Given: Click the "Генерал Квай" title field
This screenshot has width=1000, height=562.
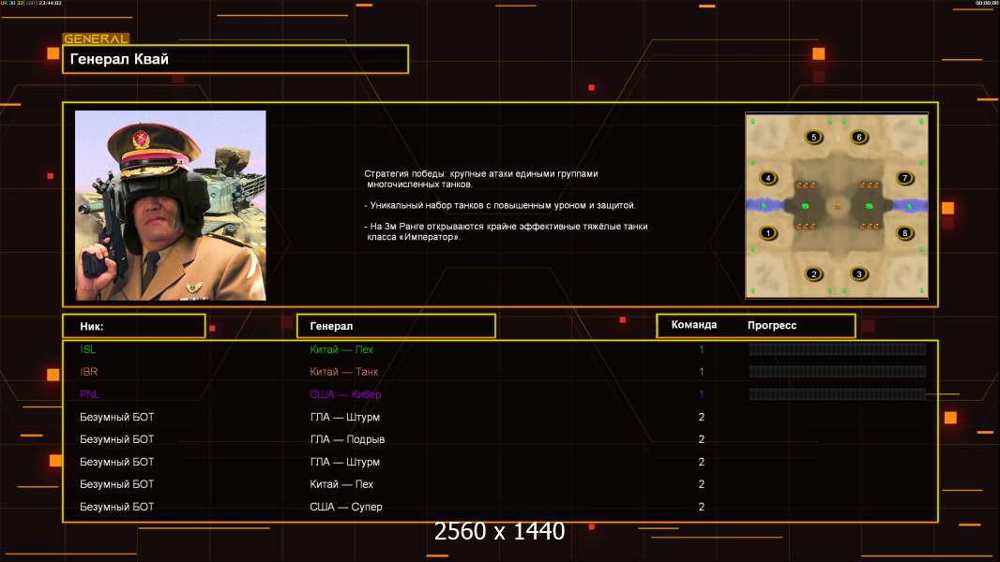Looking at the screenshot, I should pos(235,59).
